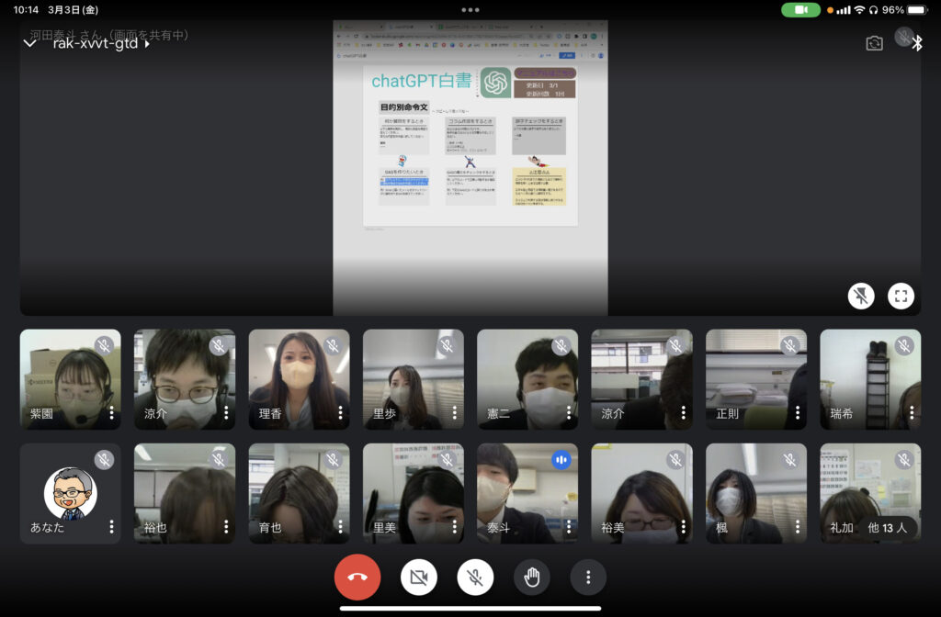Select the あなた avatar tile

point(70,493)
